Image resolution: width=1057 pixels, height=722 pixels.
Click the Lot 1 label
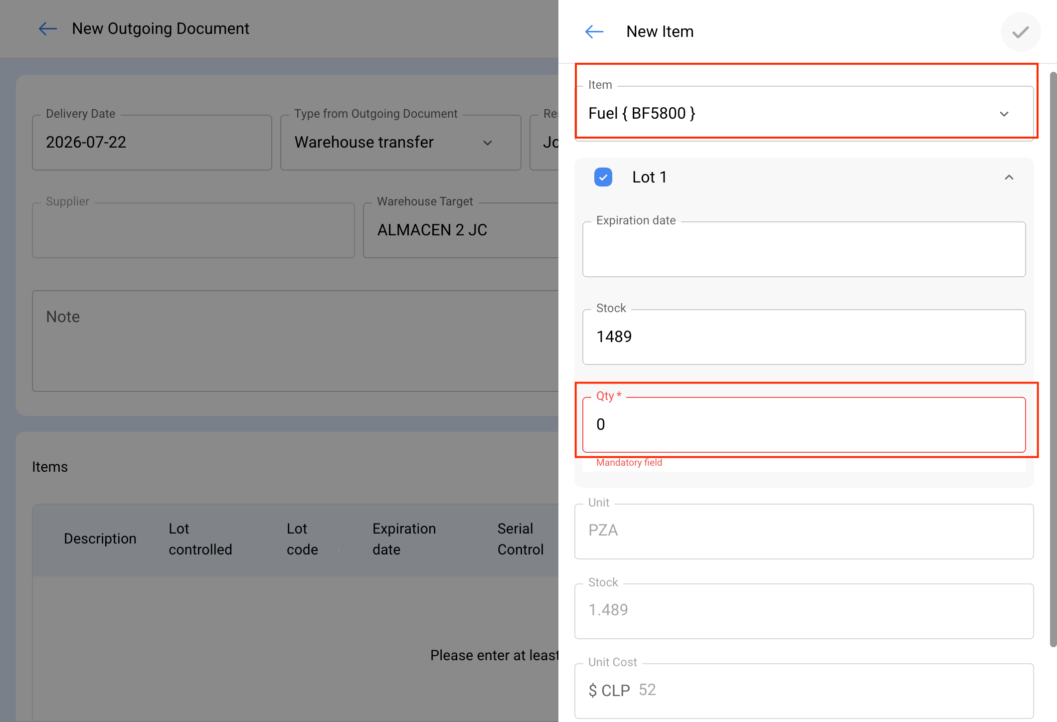[649, 177]
